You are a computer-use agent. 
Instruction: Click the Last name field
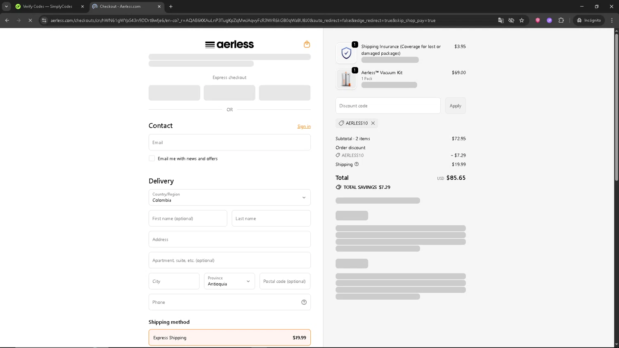tap(271, 219)
